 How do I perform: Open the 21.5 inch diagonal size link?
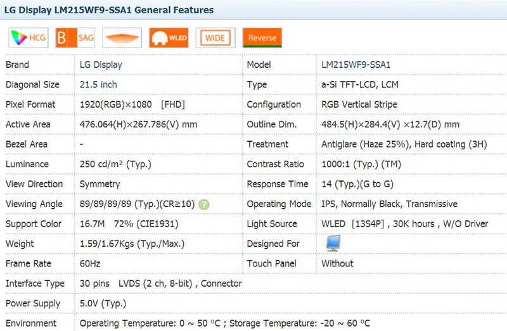tap(98, 85)
